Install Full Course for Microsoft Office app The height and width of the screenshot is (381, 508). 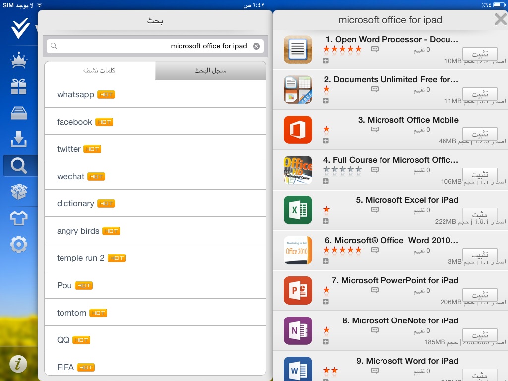pos(480,174)
